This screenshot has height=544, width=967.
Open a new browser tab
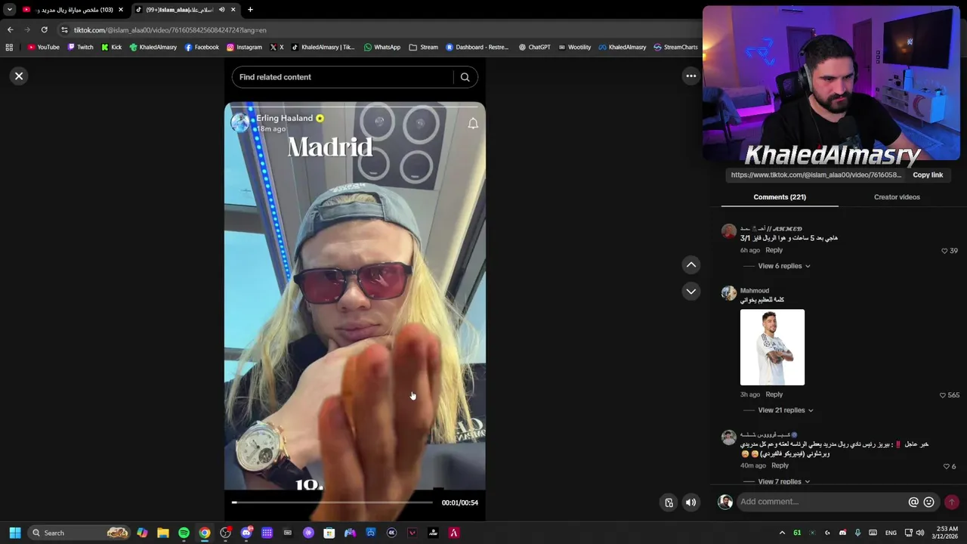[x=250, y=10]
